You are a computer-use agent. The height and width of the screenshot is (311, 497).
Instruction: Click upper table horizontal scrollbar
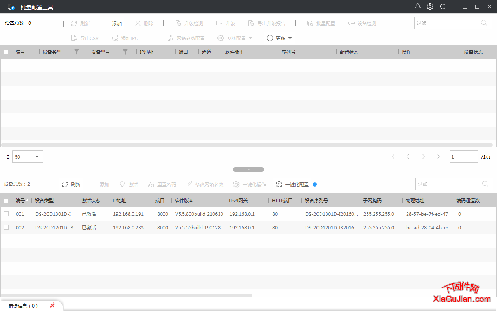247,145
